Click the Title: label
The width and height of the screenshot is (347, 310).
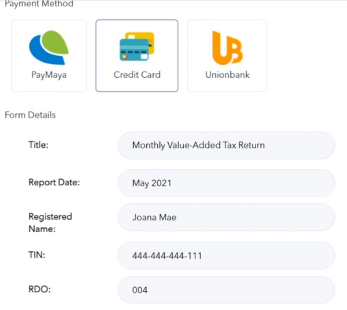[x=38, y=144]
